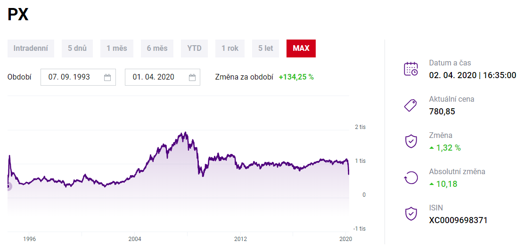
Task: Click the calendar-clock icon beside Datum a čas
Action: click(410, 69)
